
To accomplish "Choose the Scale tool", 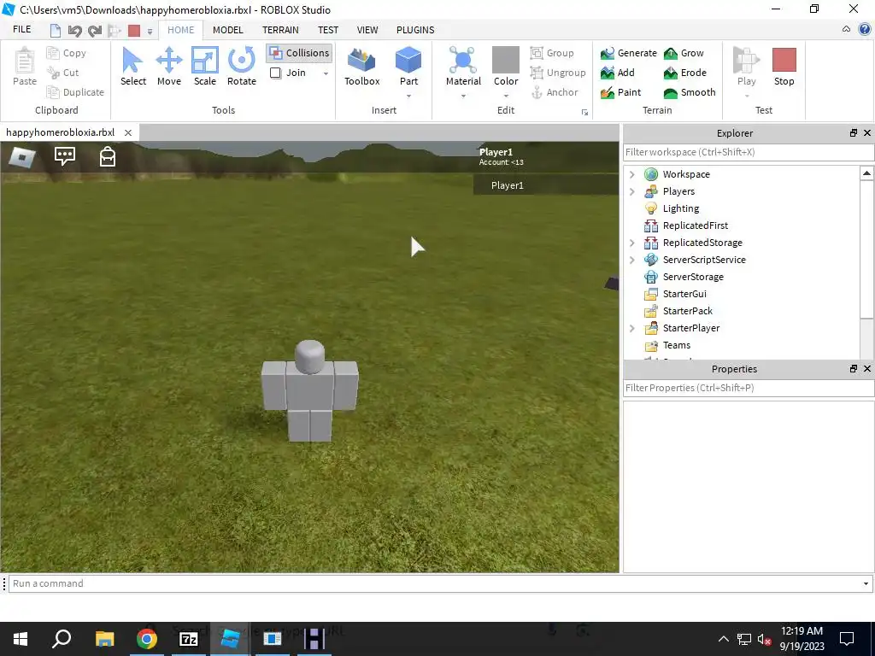I will coord(205,67).
